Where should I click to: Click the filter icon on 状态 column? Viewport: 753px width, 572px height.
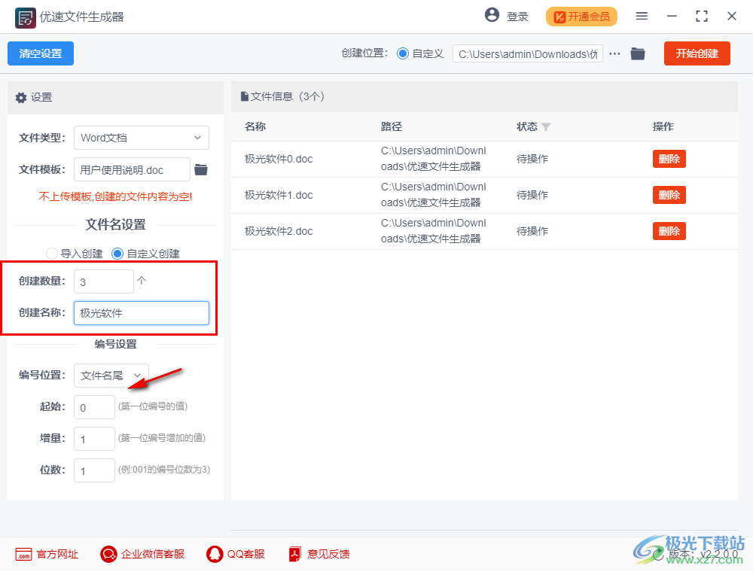547,126
